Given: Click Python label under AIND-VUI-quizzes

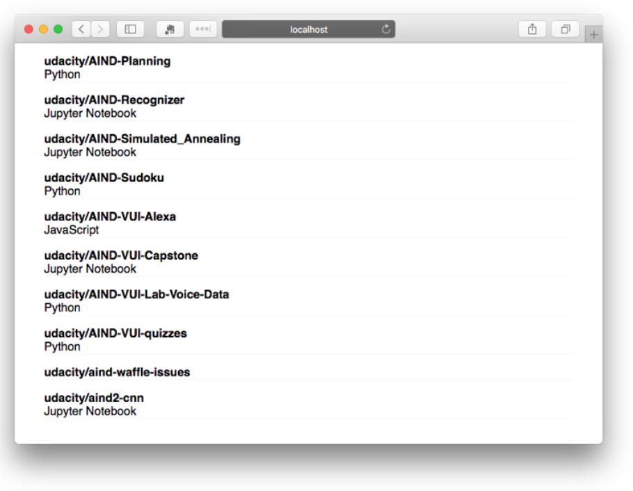Looking at the screenshot, I should point(62,346).
